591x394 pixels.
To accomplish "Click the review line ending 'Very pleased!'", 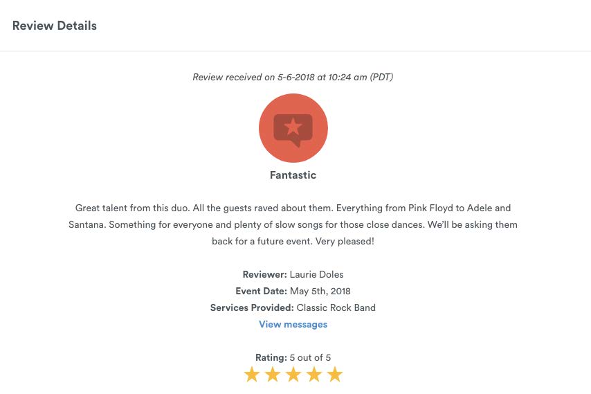I will point(293,241).
